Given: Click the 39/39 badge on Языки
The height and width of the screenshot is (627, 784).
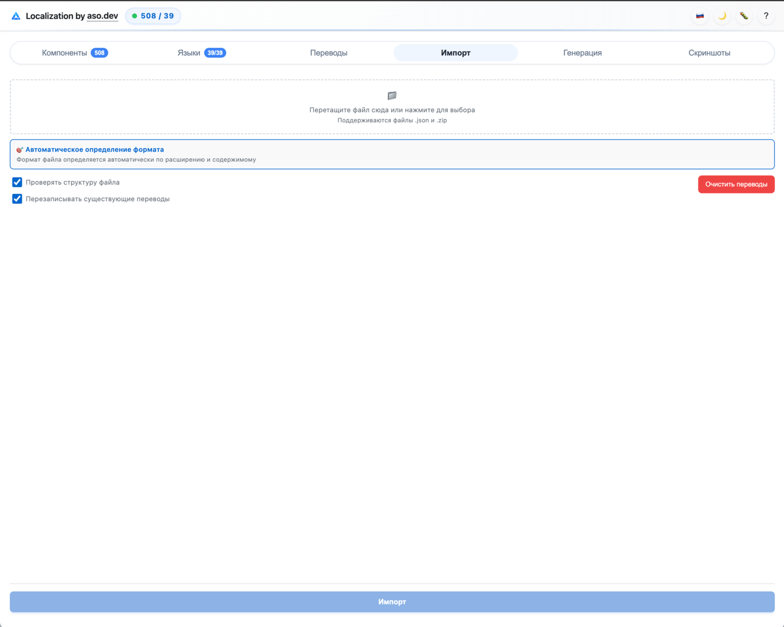Looking at the screenshot, I should pyautogui.click(x=215, y=53).
